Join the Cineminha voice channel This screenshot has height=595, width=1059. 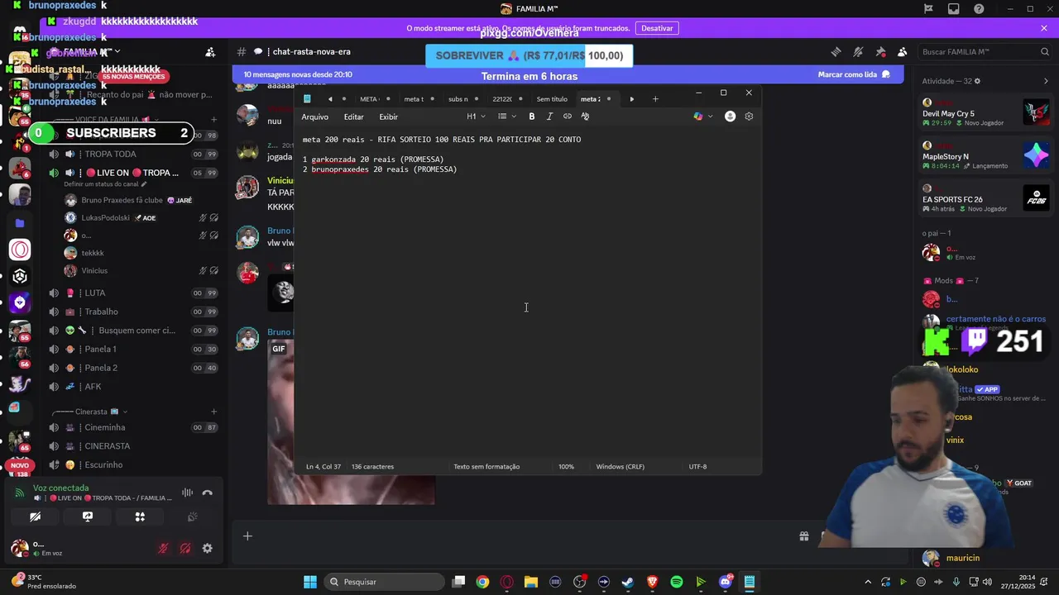(x=132, y=427)
